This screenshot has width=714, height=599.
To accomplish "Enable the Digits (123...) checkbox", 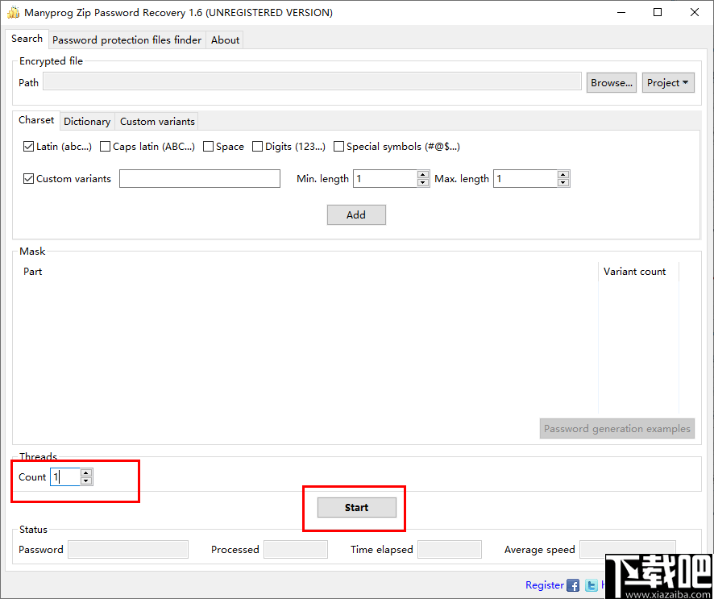I will click(258, 146).
